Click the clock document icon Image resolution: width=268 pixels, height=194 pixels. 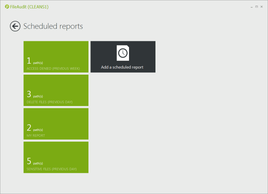(x=123, y=53)
